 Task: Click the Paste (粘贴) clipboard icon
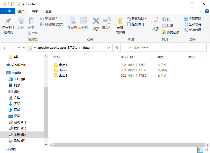[31, 21]
